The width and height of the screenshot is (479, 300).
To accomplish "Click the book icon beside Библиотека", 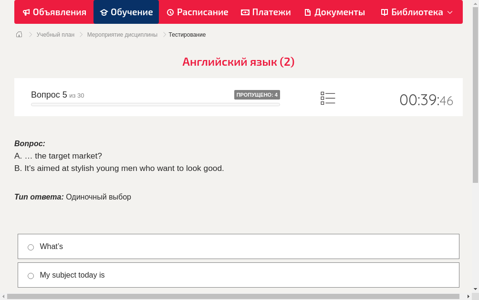I will coord(385,12).
